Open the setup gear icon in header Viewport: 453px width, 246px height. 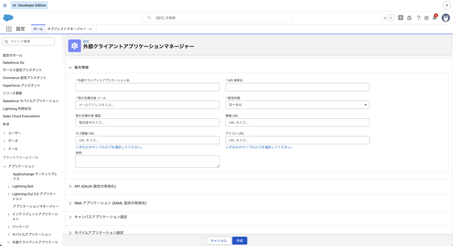pyautogui.click(x=427, y=18)
